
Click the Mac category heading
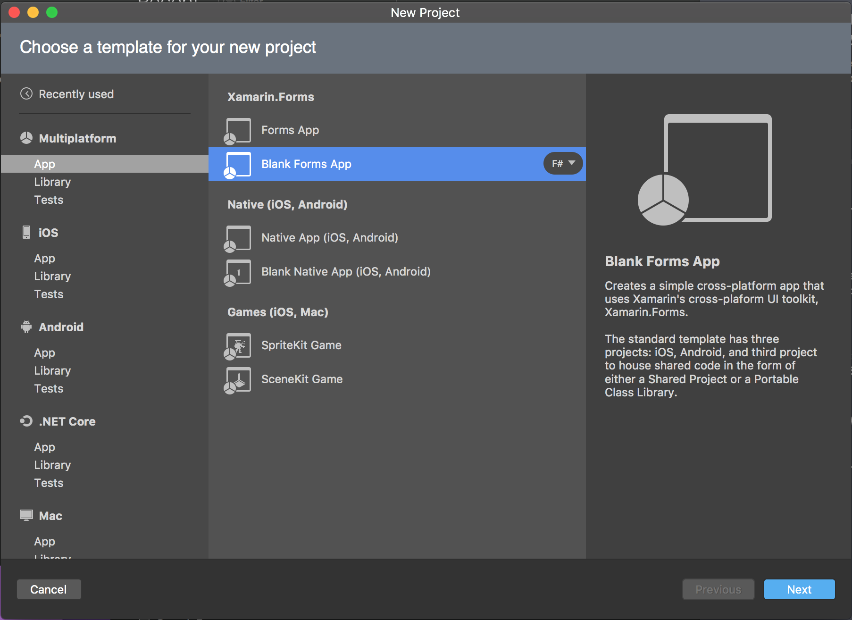click(x=50, y=516)
